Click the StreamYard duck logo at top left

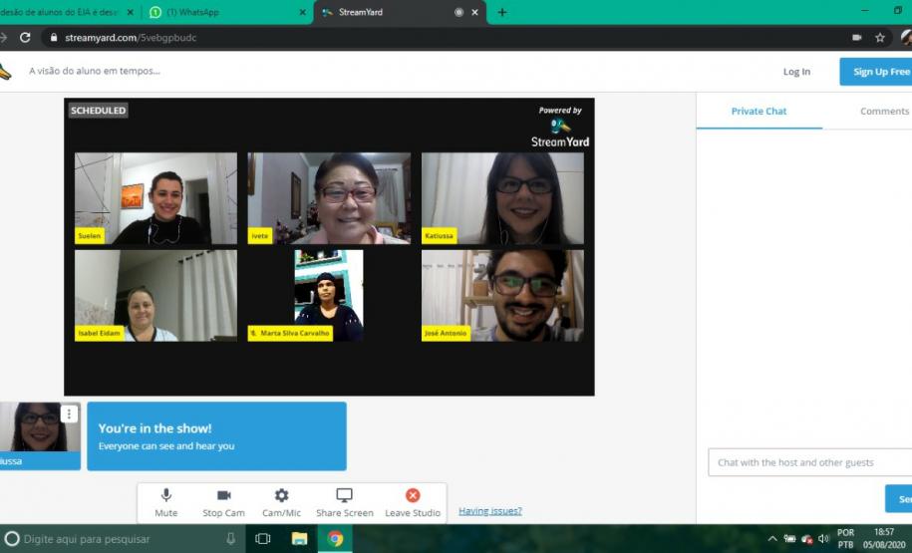click(x=5, y=72)
